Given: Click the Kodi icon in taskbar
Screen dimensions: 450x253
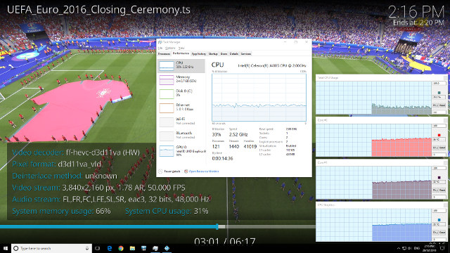Looking at the screenshot, I should click(167, 248).
